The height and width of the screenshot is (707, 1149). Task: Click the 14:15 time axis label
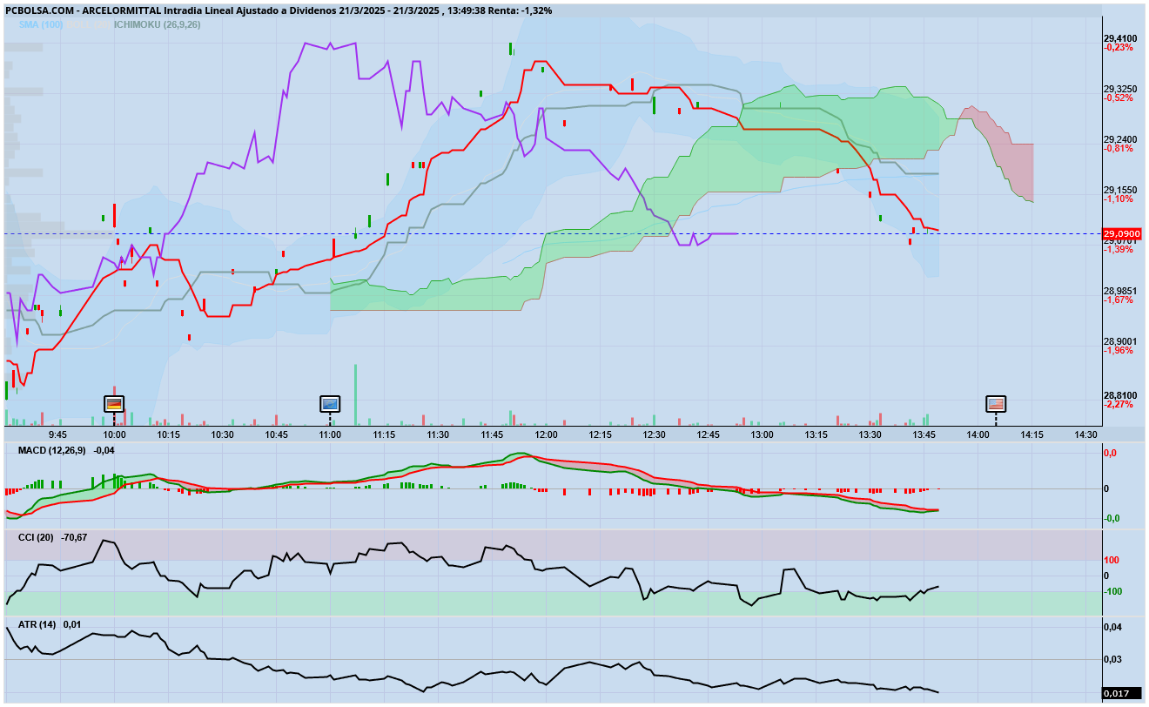tap(1032, 434)
